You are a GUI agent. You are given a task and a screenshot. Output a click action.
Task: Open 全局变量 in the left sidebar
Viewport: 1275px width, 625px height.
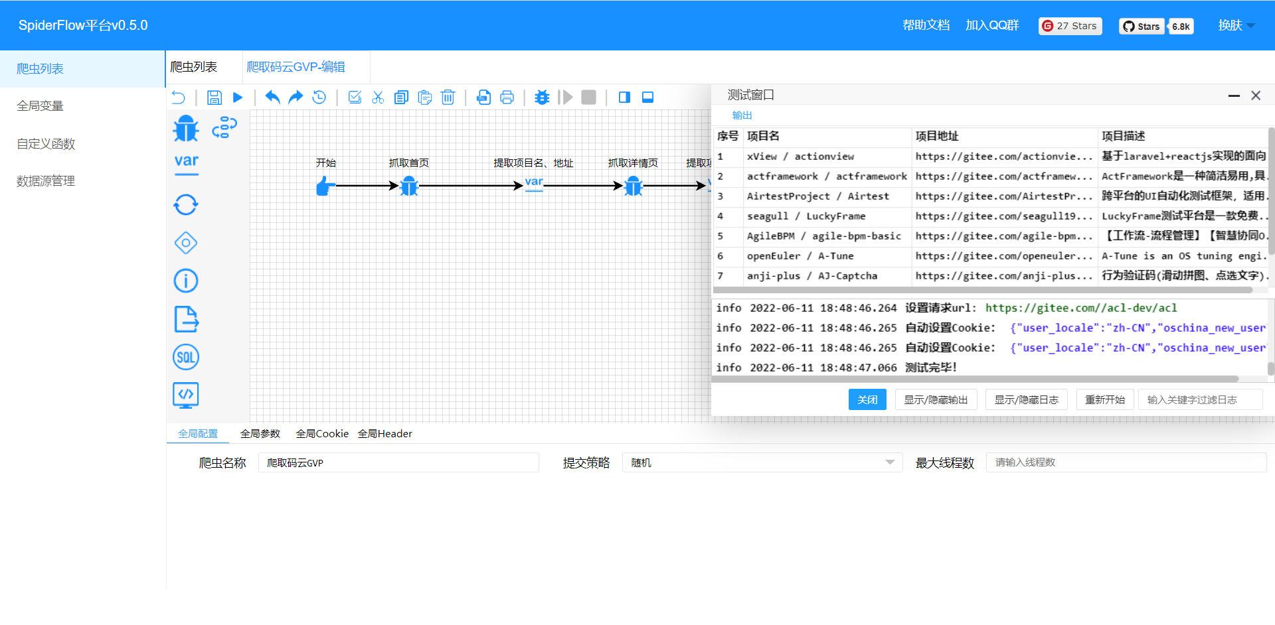click(x=41, y=106)
